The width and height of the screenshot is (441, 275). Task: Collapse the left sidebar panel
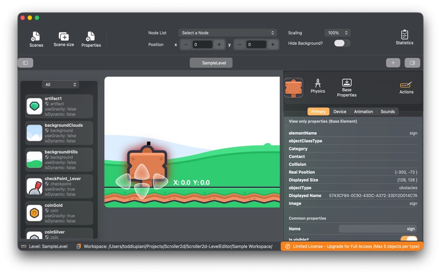pos(25,62)
